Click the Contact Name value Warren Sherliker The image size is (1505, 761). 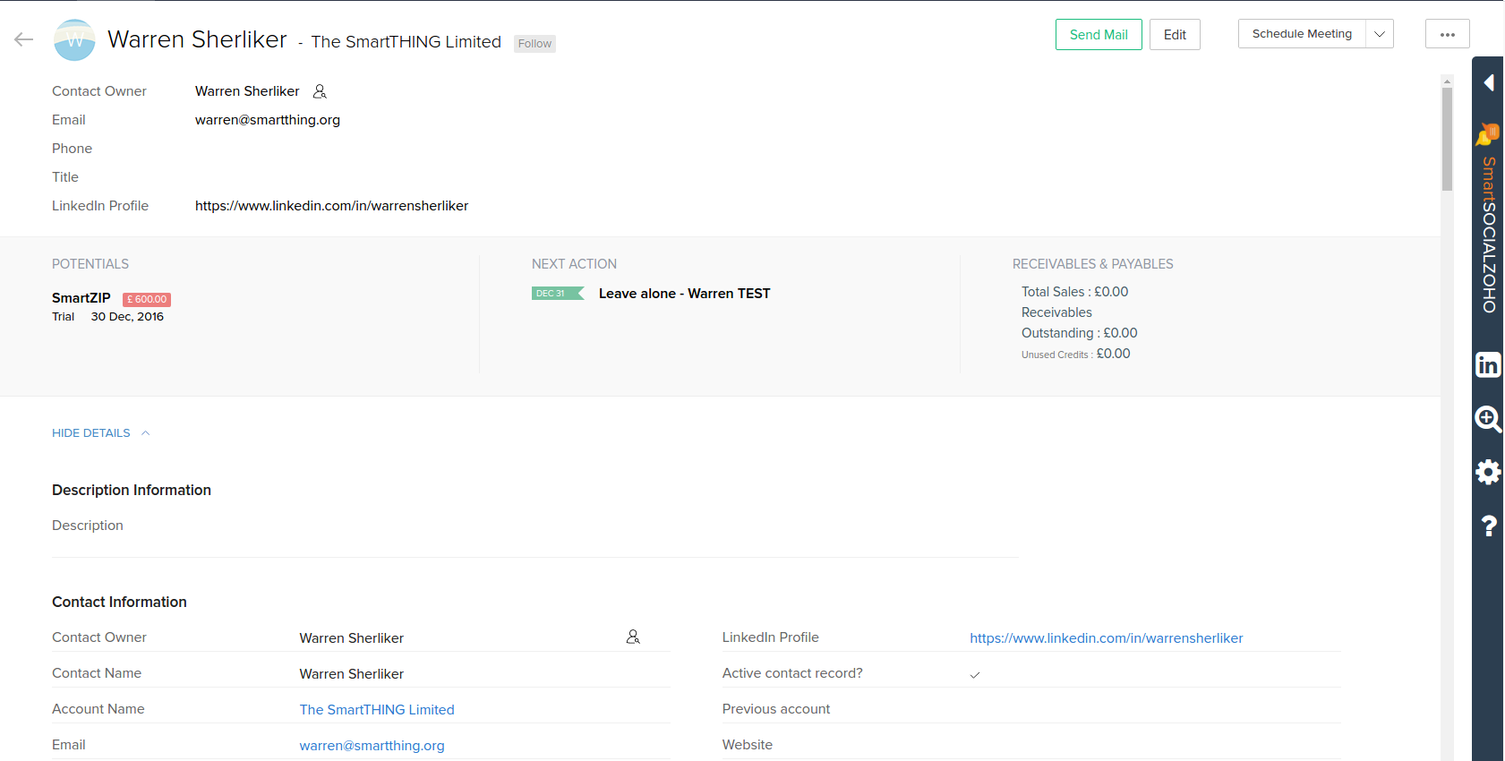point(352,674)
